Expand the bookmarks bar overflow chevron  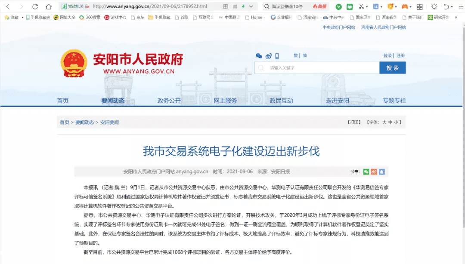pyautogui.click(x=456, y=18)
